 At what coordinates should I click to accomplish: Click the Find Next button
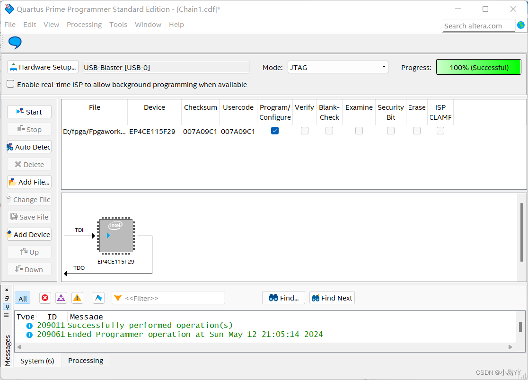tap(332, 298)
